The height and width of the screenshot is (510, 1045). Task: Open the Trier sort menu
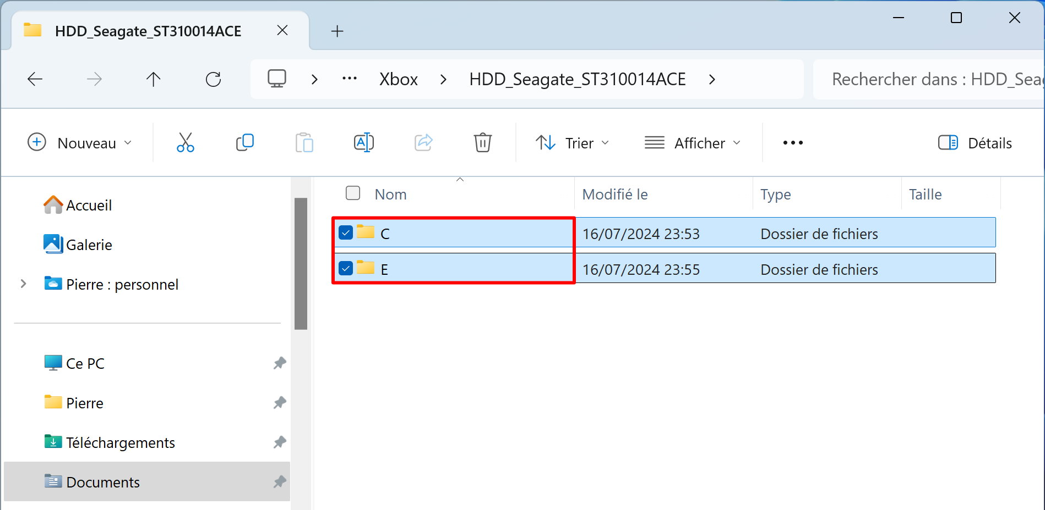573,143
